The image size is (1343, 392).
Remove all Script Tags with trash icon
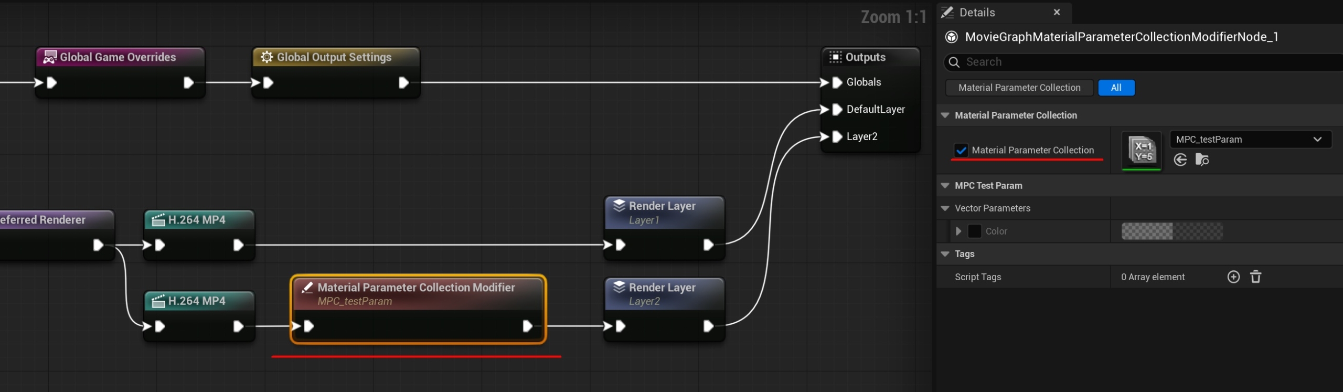click(1255, 277)
